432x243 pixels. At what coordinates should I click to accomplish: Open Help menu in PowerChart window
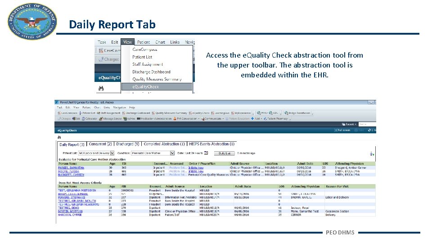click(x=132, y=108)
